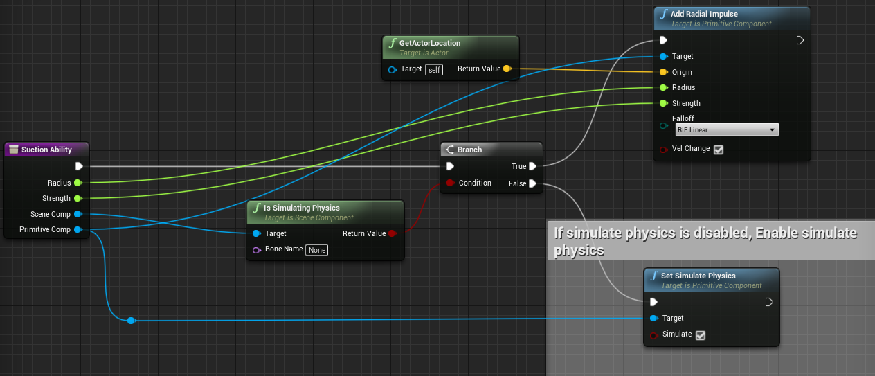Click the Branch exec input pin
Image resolution: width=875 pixels, height=376 pixels.
pyautogui.click(x=450, y=166)
